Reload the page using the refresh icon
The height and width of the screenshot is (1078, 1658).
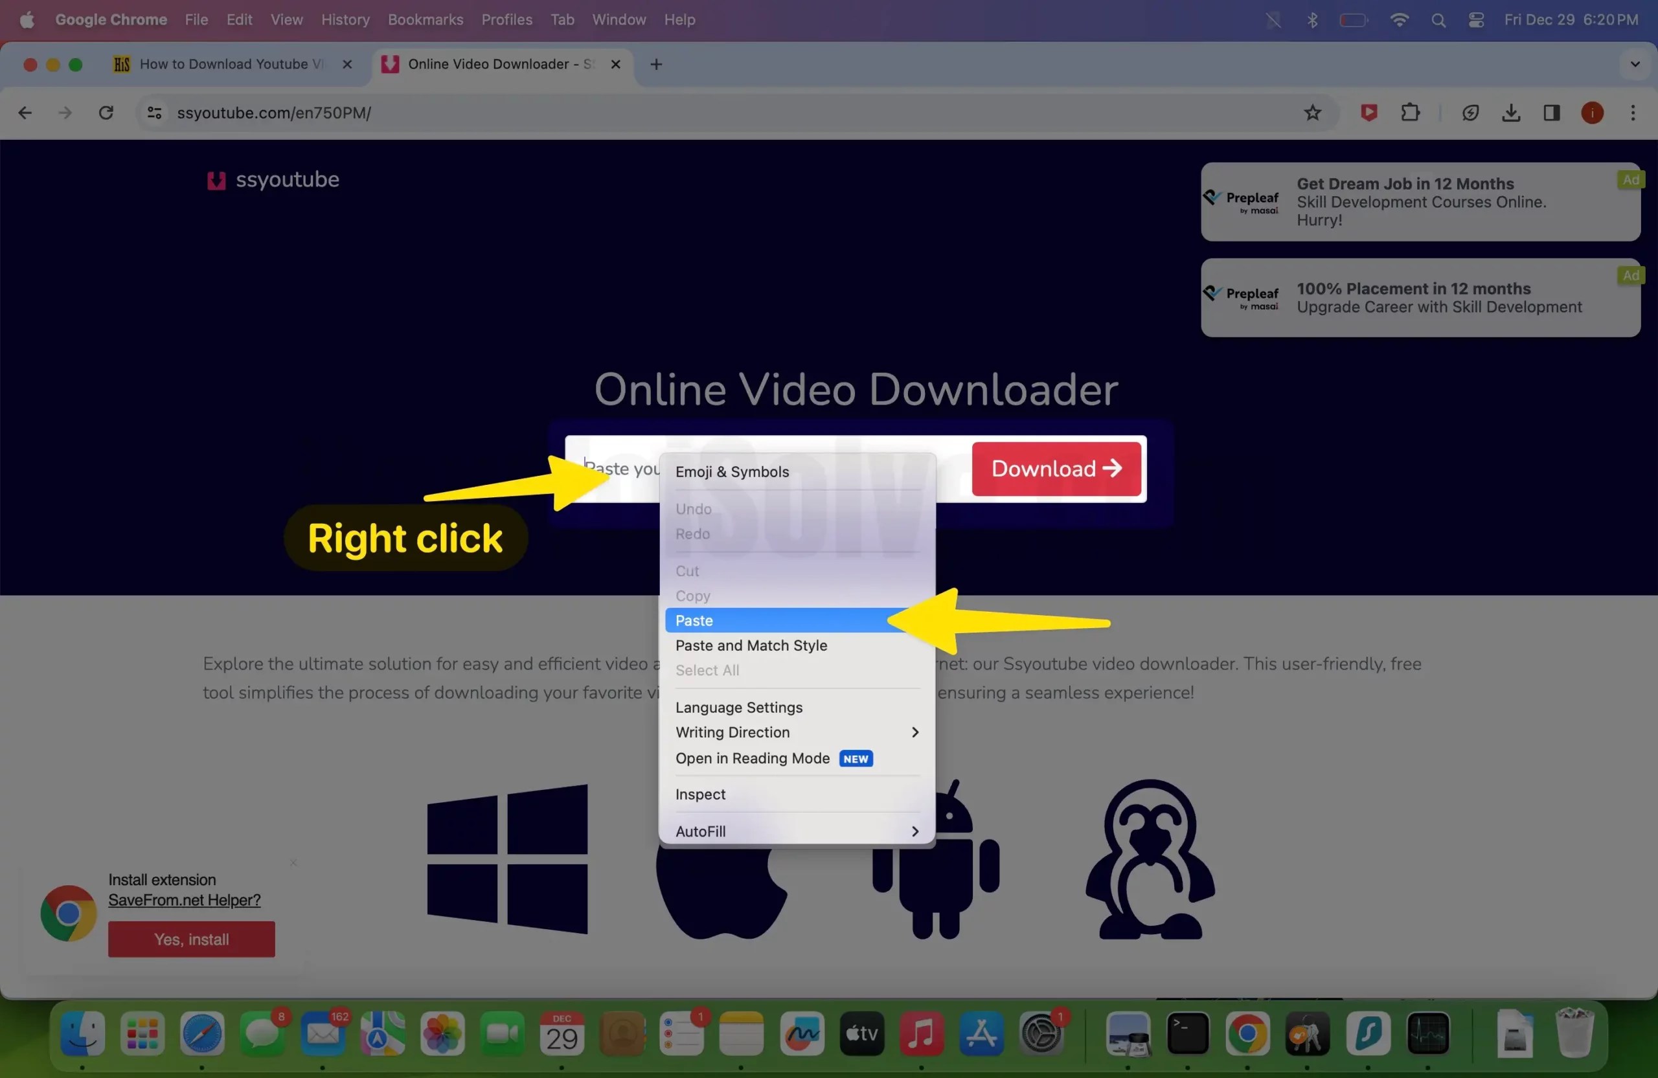pos(106,112)
